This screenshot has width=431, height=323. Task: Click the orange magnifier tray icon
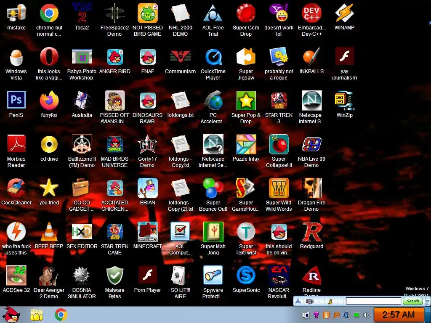(336, 315)
